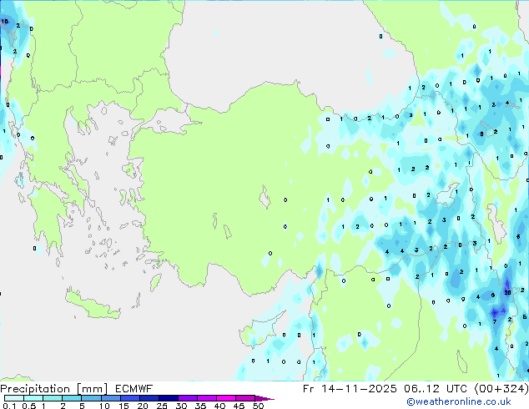Click the over-50 mm purple arrow tip
529x409 pixels.
[264, 398]
